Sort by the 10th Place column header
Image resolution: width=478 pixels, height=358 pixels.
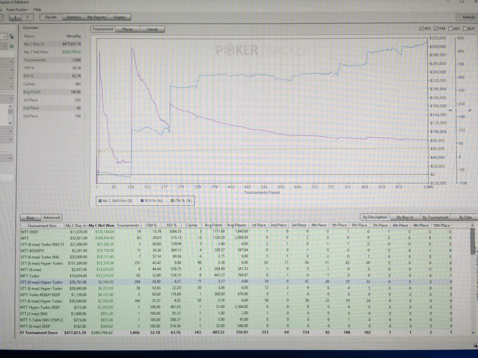[441, 225]
